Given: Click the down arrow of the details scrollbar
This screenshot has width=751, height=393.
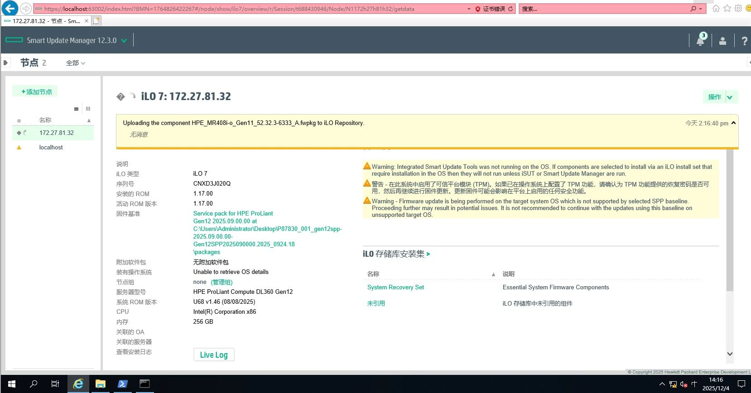Looking at the screenshot, I should point(730,354).
